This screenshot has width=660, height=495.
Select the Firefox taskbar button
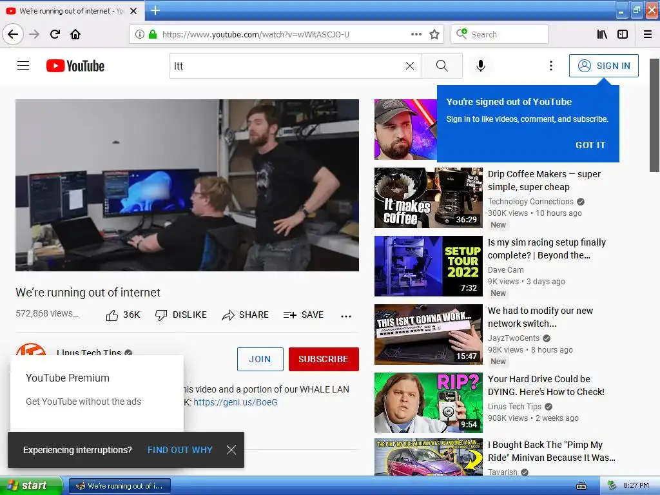click(119, 486)
